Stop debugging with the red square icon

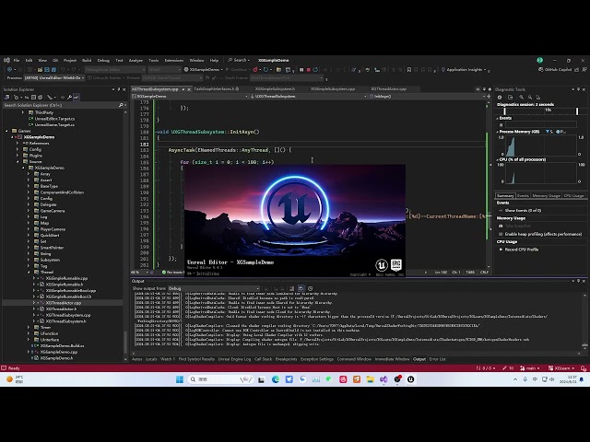tap(309, 70)
